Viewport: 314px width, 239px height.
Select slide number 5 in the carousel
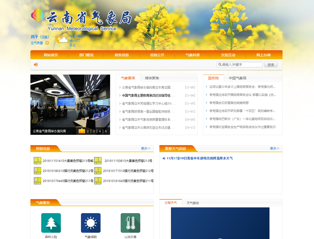pyautogui.click(x=106, y=131)
